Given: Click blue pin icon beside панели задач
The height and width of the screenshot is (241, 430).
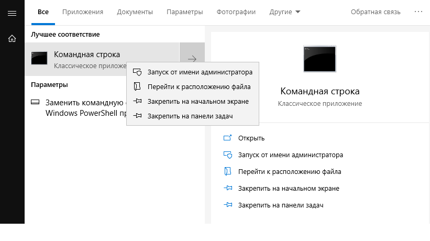Looking at the screenshot, I should coord(228,205).
